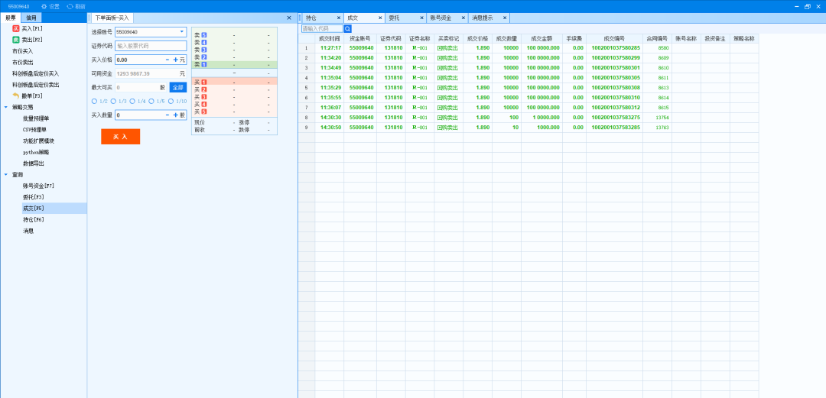This screenshot has width=826, height=398.
Task: Switch to the 委托 tab
Action: pyautogui.click(x=395, y=18)
